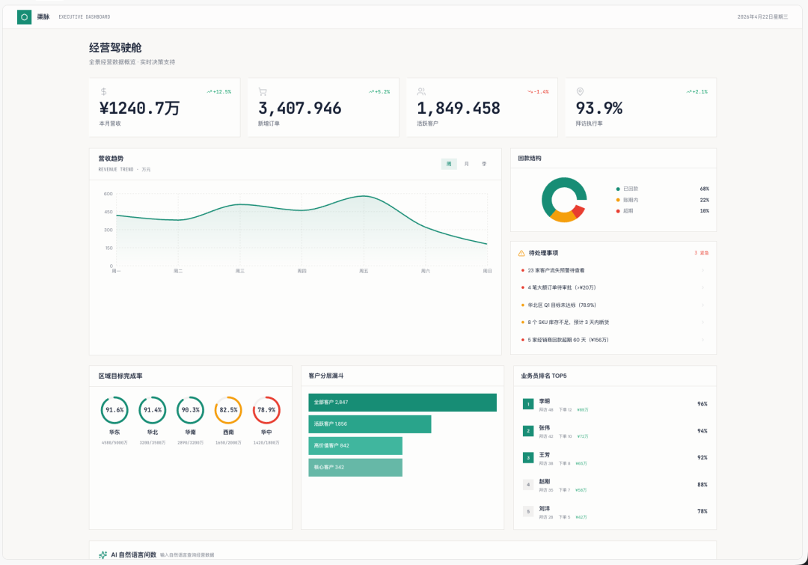Open 5 家经销商回款超期 60 天 item
The image size is (808, 565).
click(x=613, y=340)
